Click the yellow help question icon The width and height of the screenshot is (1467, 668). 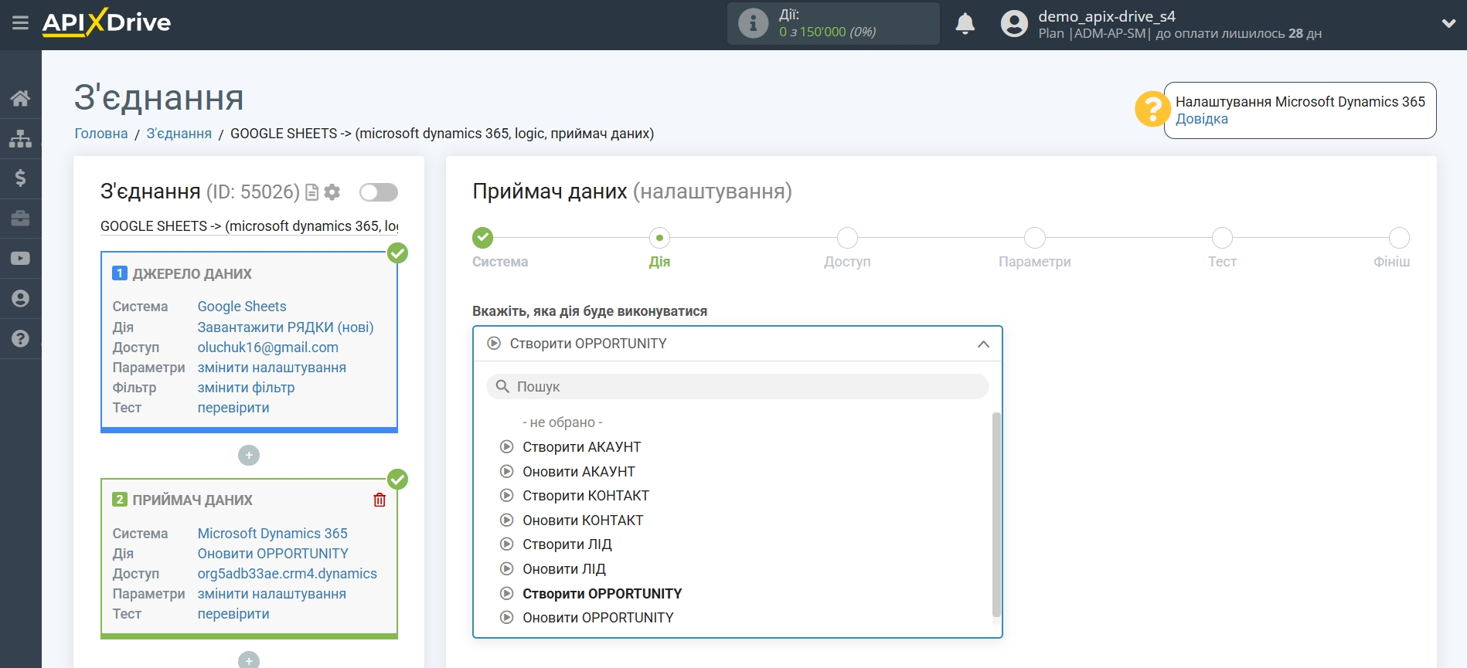click(x=1152, y=110)
